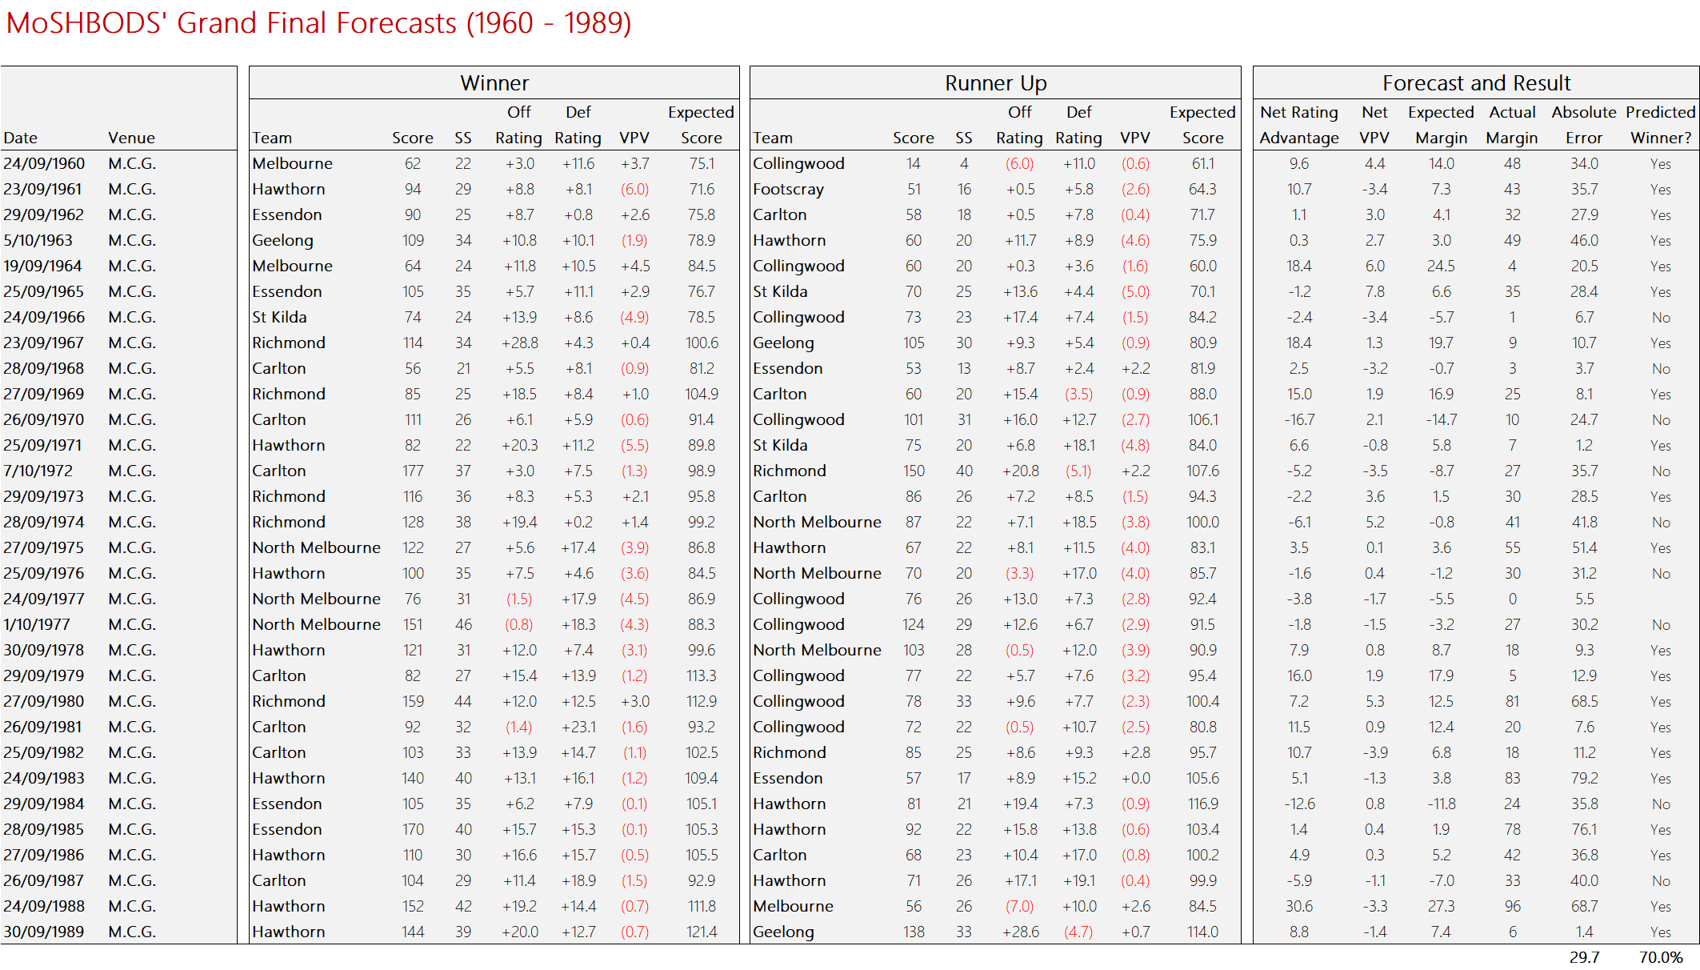The height and width of the screenshot is (970, 1700).
Task: Click the red (6.0) VPV in the 1961 row
Action: tap(634, 189)
